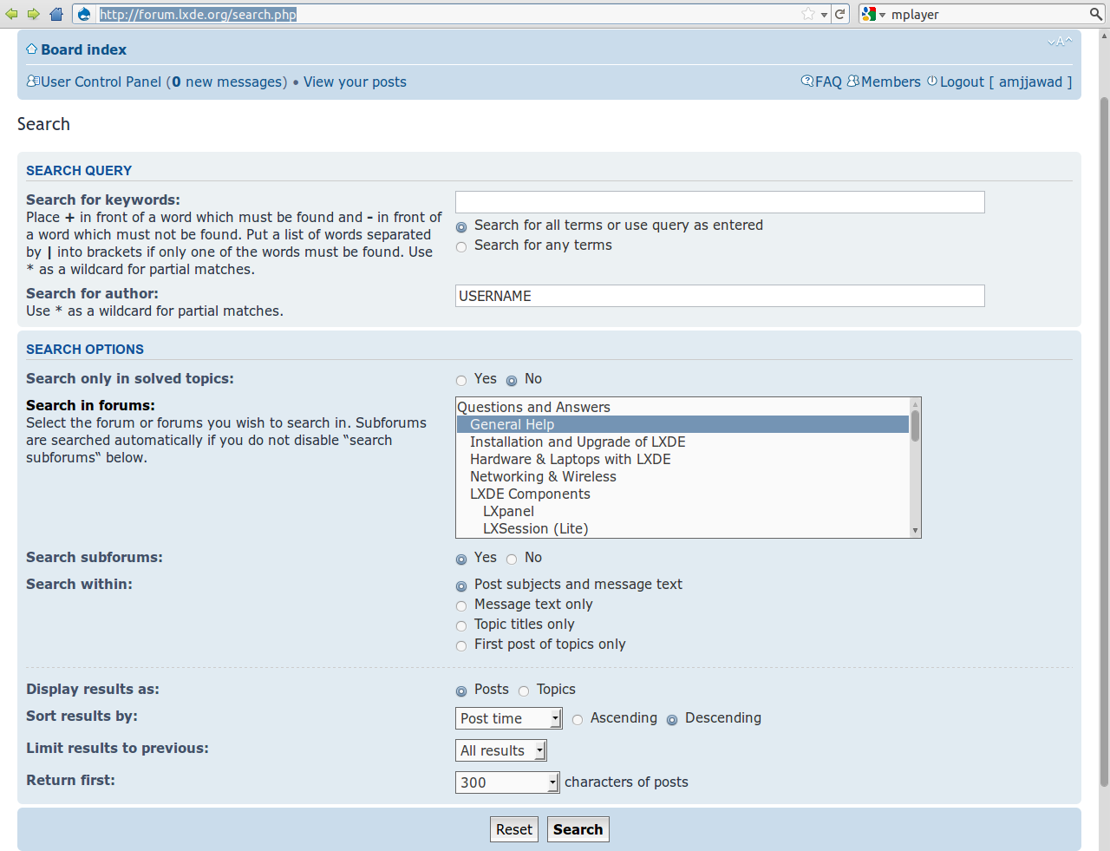1110x851 pixels.
Task: Select Hardware & Laptops with LXDE forum
Action: 682,459
